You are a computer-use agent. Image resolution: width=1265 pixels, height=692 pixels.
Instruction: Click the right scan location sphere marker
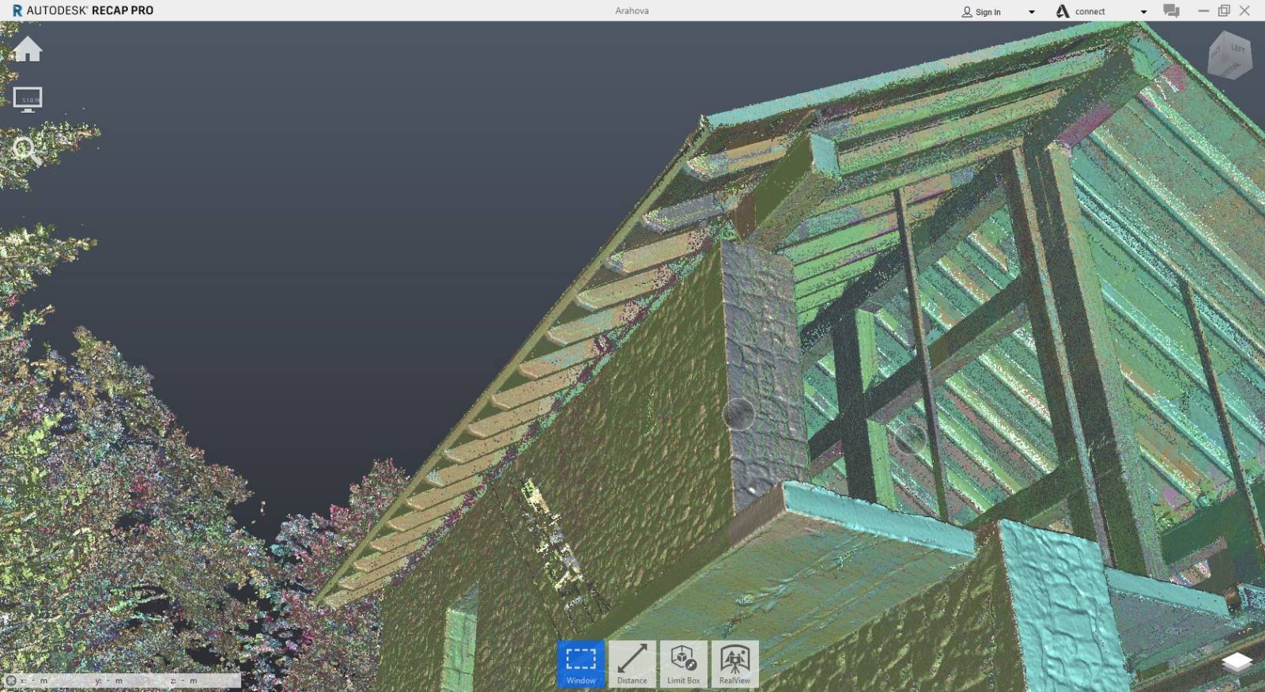coord(909,438)
